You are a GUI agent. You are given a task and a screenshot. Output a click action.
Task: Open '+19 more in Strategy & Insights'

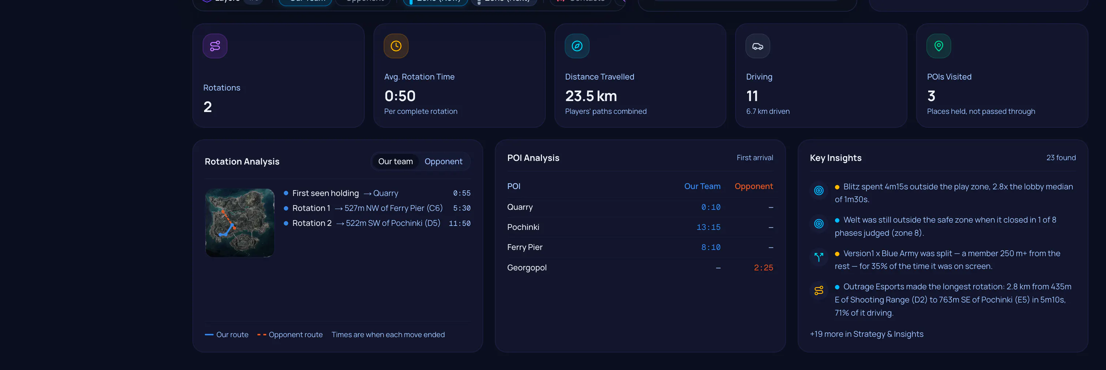point(866,334)
